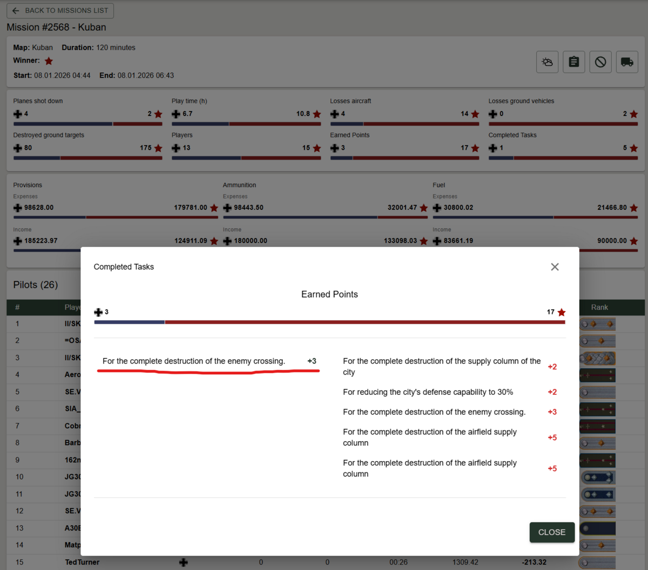Click iron cross icon in dialog Earned Points

98,312
